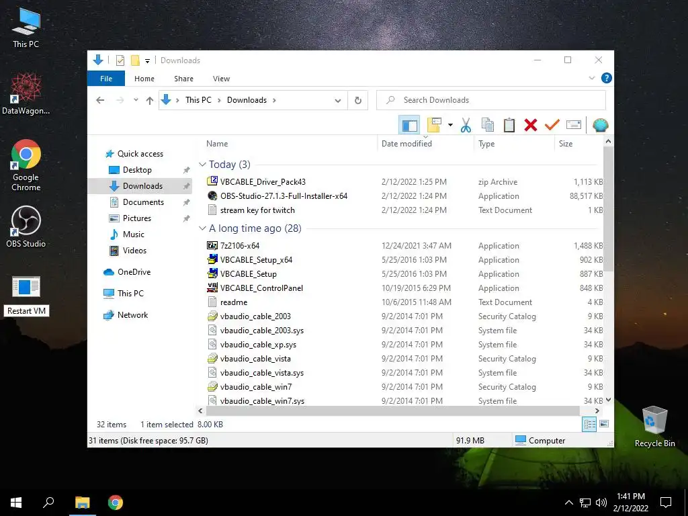This screenshot has width=688, height=516.
Task: Select Music in the navigation pane
Action: pos(134,234)
